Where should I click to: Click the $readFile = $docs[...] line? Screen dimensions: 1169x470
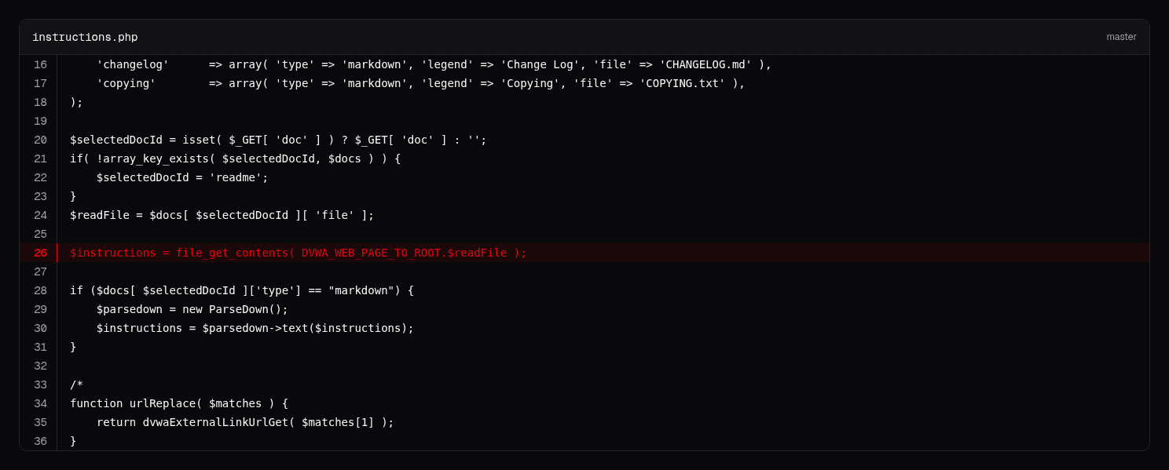pos(222,215)
